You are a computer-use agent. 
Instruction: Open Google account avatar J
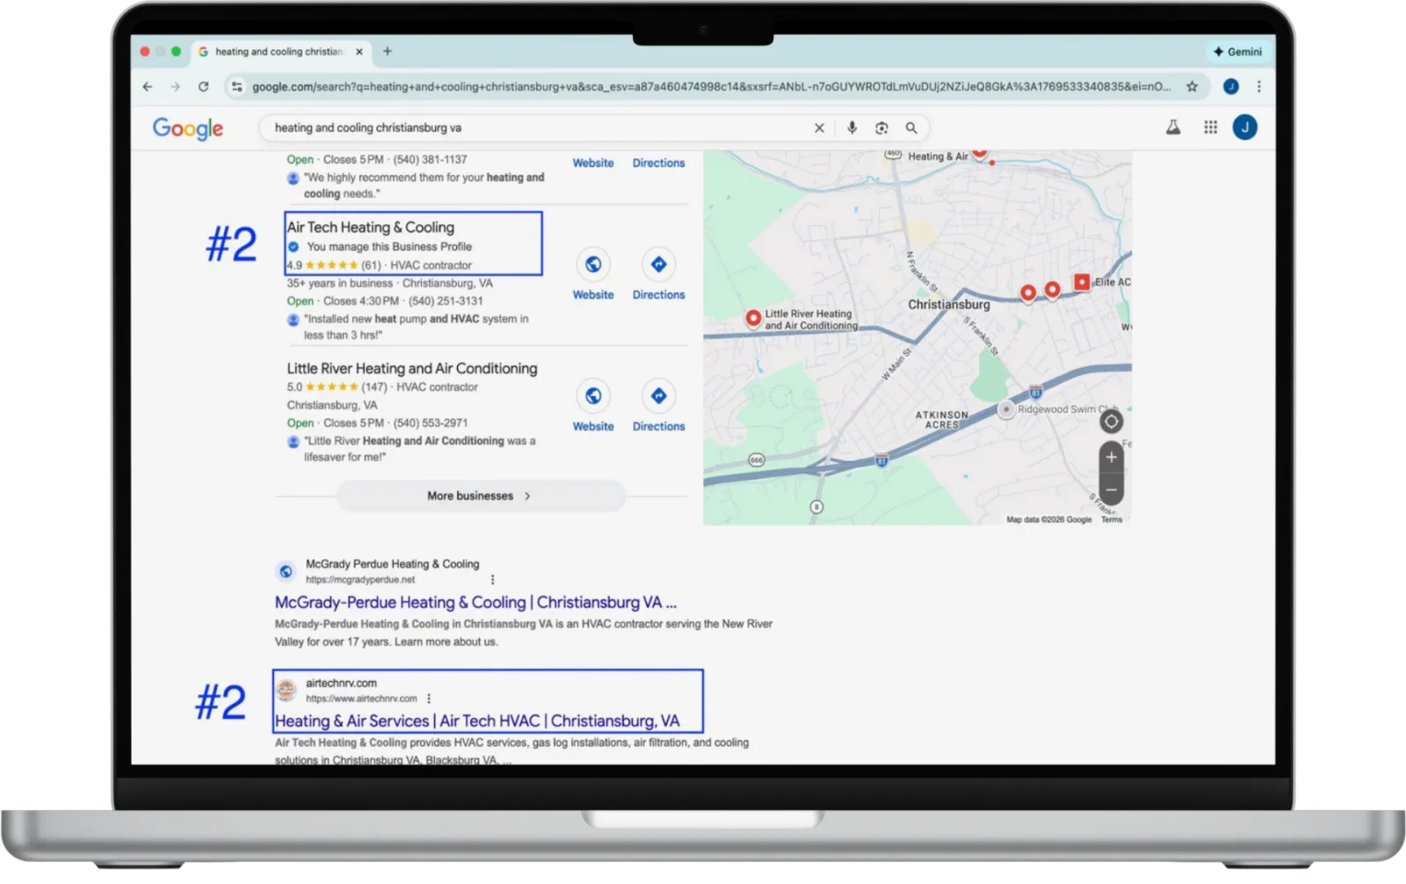pyautogui.click(x=1245, y=128)
